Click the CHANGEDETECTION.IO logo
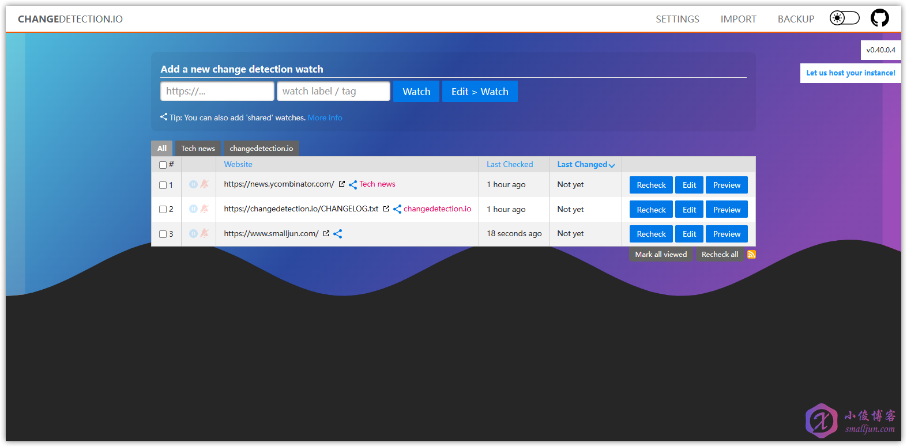Viewport: 907px width, 447px height. [x=70, y=19]
